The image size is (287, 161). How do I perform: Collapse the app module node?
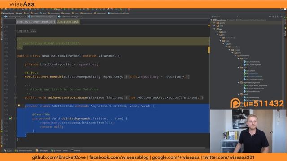point(214,29)
